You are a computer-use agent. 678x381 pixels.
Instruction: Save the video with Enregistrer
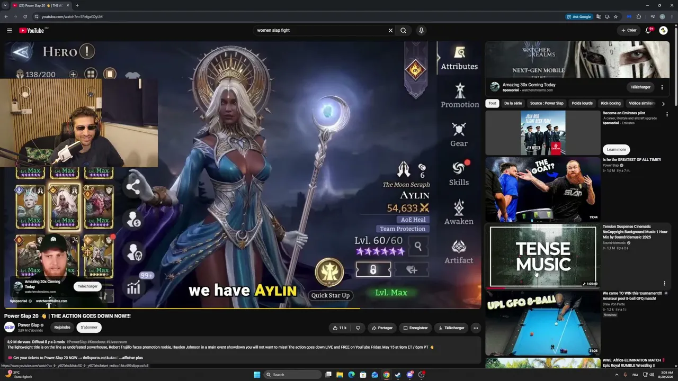[415, 328]
